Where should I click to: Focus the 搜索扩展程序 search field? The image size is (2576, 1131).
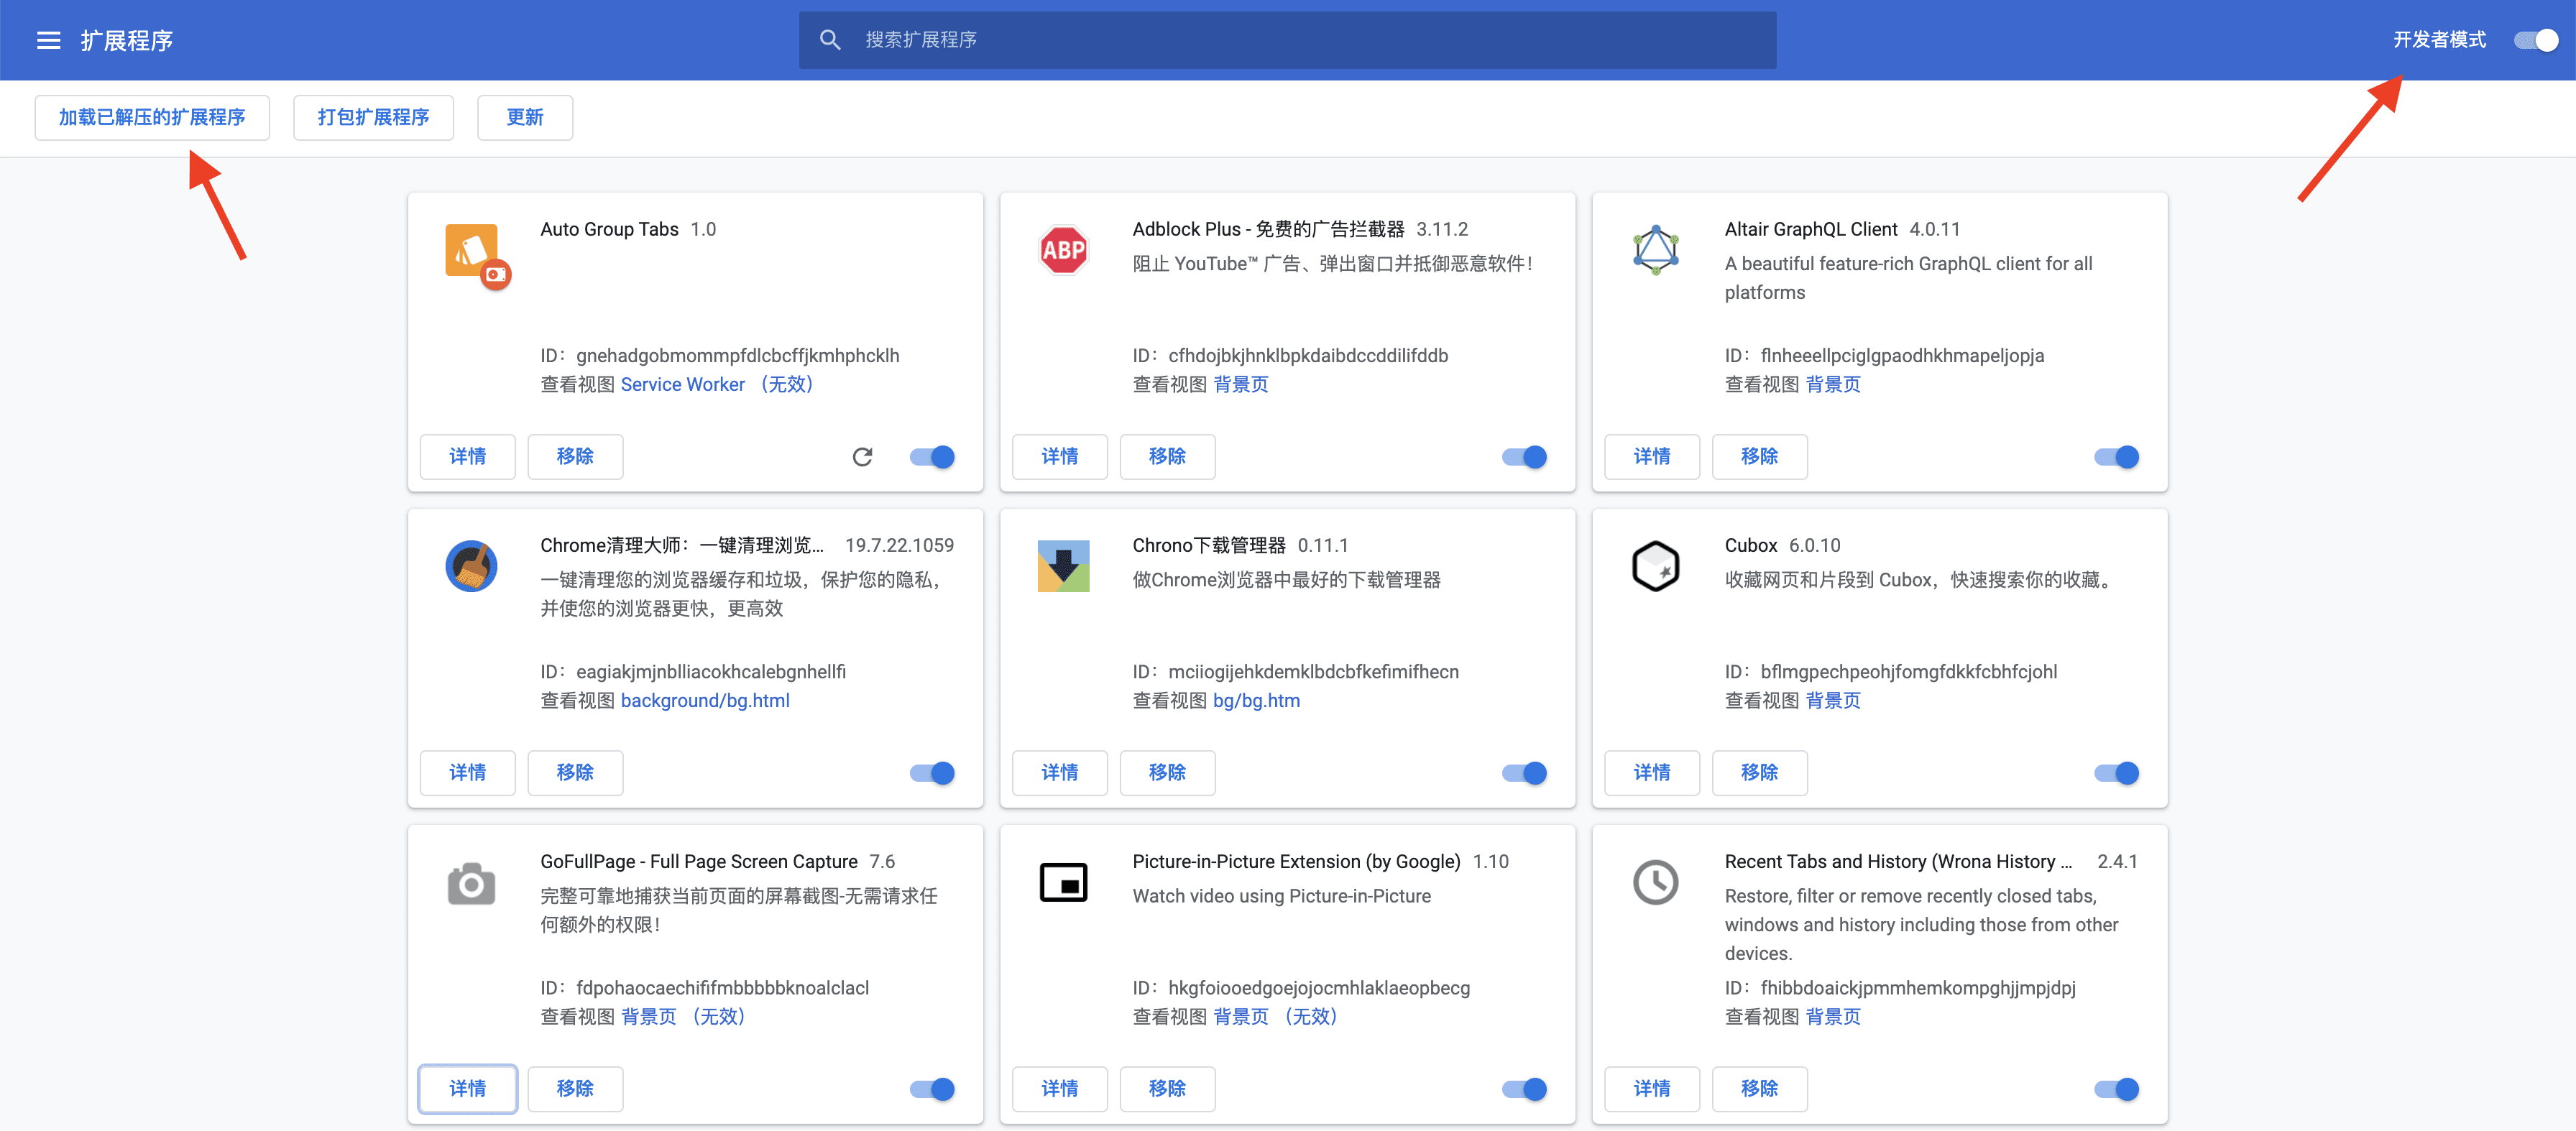coord(1287,40)
